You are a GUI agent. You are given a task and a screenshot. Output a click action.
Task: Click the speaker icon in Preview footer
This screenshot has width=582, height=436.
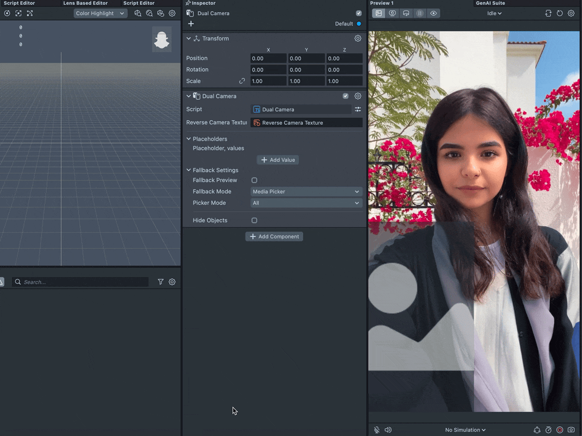pos(388,430)
